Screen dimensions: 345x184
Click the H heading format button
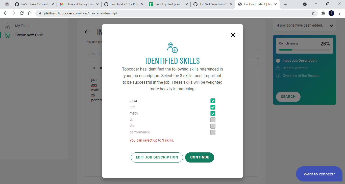click(94, 68)
